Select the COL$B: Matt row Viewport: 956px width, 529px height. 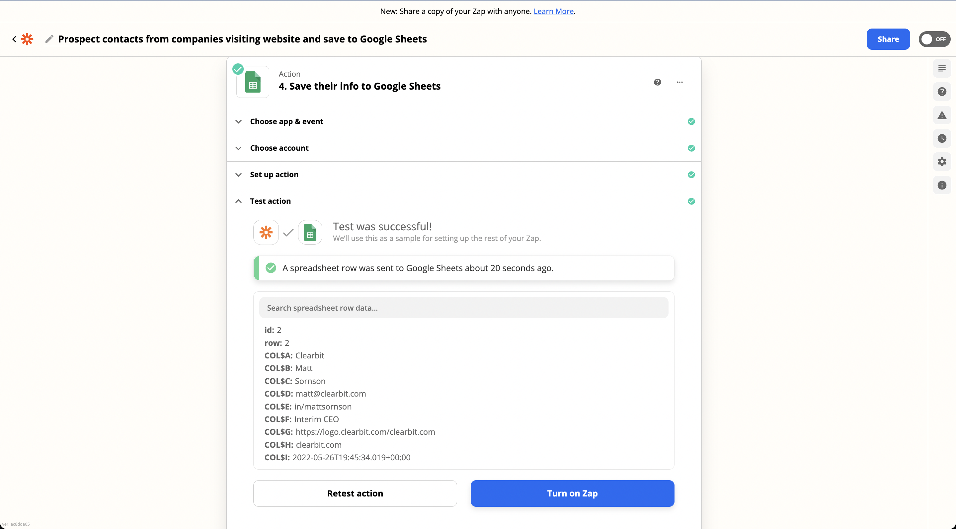click(x=288, y=368)
